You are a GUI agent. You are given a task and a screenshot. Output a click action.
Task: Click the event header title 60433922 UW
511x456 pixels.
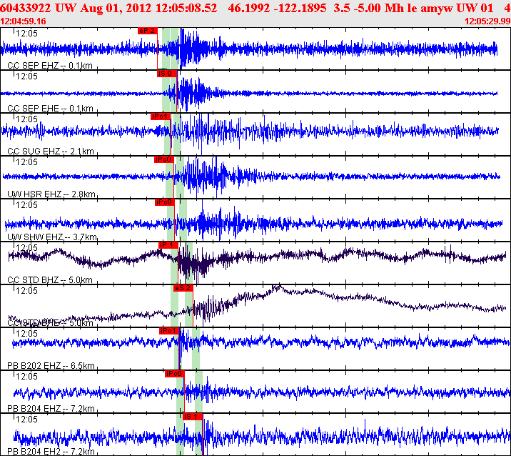click(38, 8)
